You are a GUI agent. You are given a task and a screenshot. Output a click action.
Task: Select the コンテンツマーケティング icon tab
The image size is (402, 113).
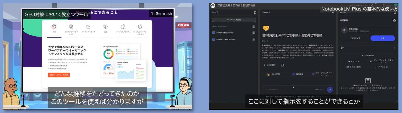point(71,27)
